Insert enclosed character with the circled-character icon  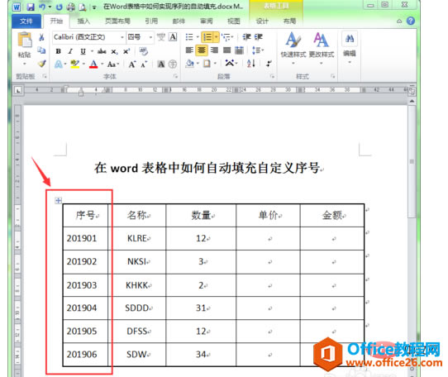[173, 64]
